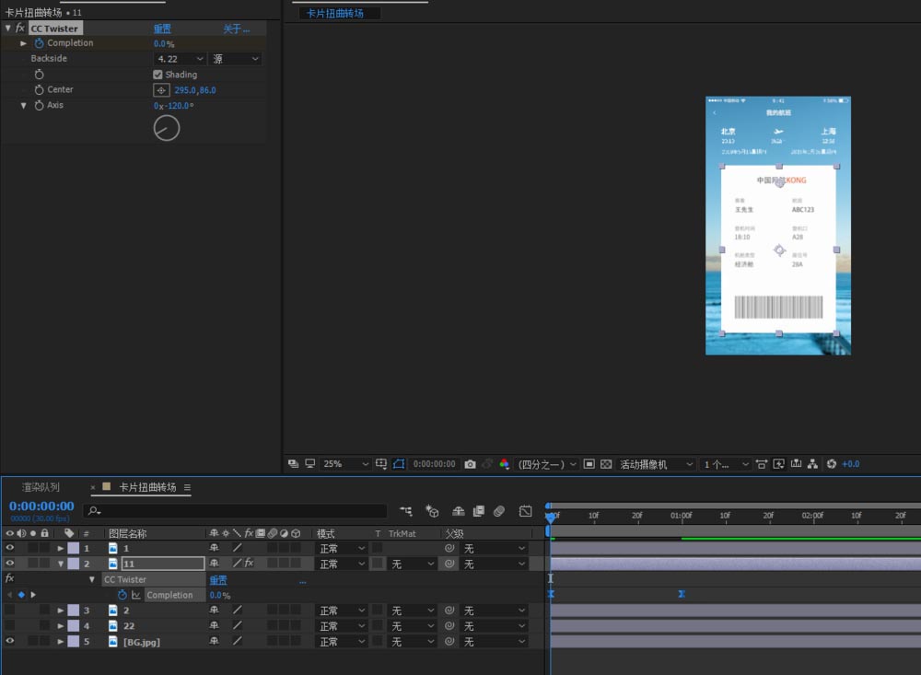Click 重置 reset link in Effect Controls
The image size is (921, 675).
162,29
